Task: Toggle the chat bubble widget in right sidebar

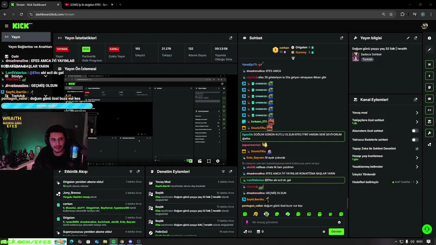Action: click(429, 99)
